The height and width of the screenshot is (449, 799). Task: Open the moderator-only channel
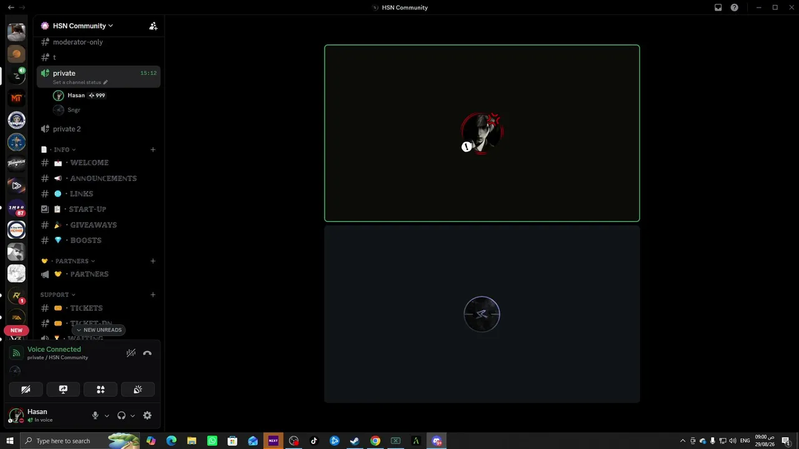[99, 42]
